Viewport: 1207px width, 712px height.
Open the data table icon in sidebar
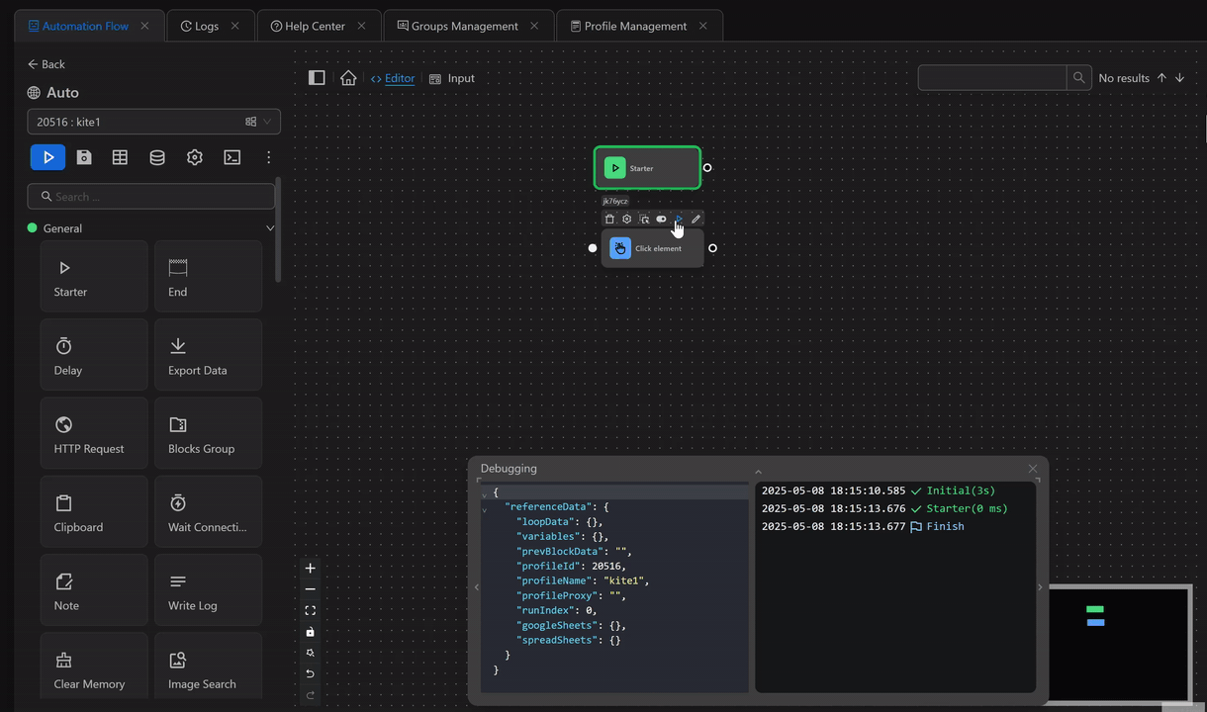click(x=120, y=157)
